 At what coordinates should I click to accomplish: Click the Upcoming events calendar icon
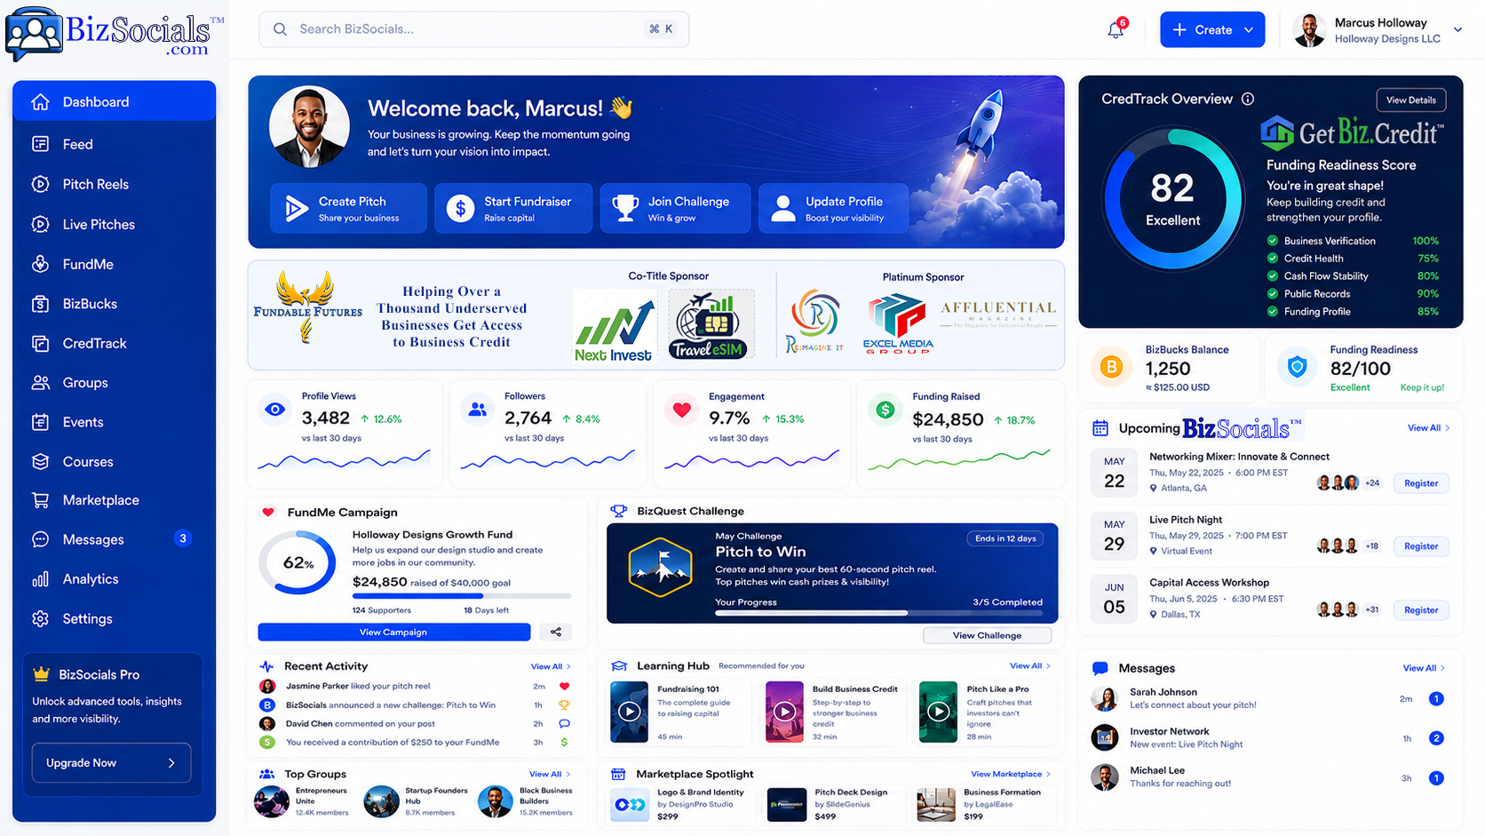(x=1100, y=428)
